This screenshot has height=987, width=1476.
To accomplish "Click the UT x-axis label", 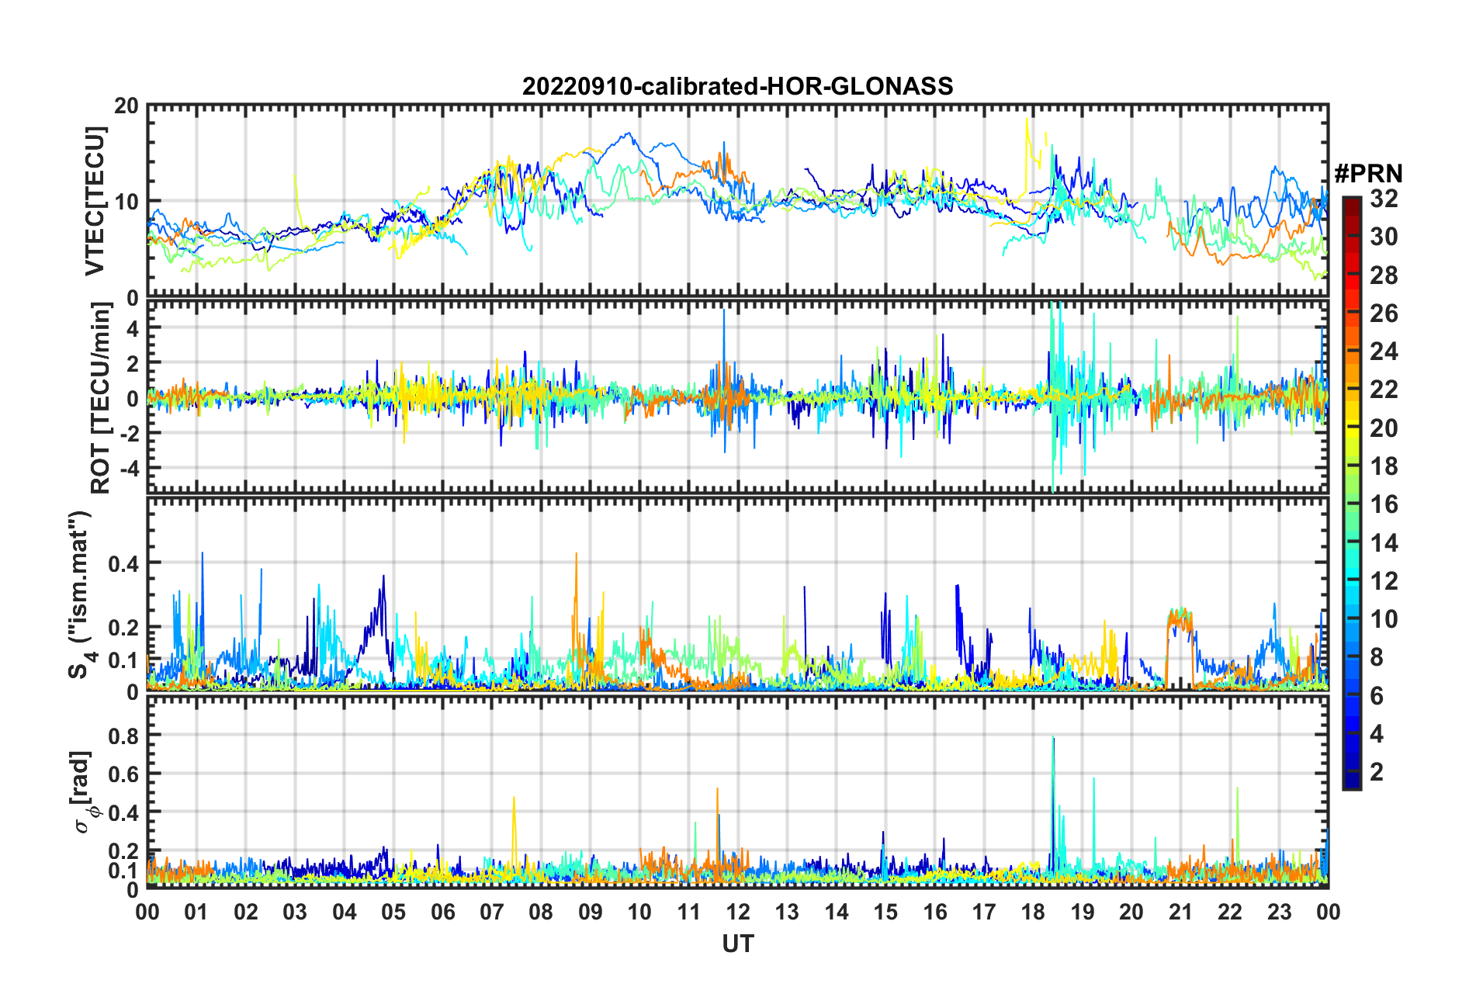I will (737, 944).
